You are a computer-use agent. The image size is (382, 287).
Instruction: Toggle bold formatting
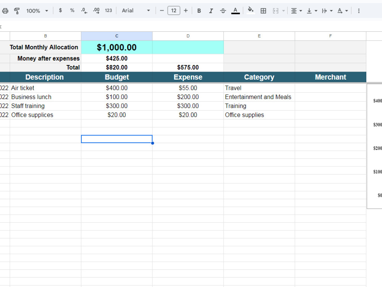tap(199, 11)
